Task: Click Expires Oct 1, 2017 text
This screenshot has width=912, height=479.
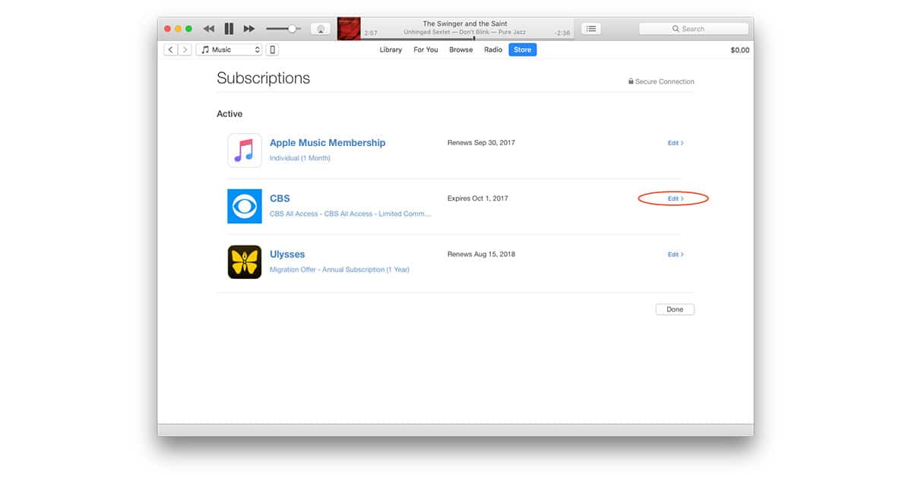Action: click(478, 198)
